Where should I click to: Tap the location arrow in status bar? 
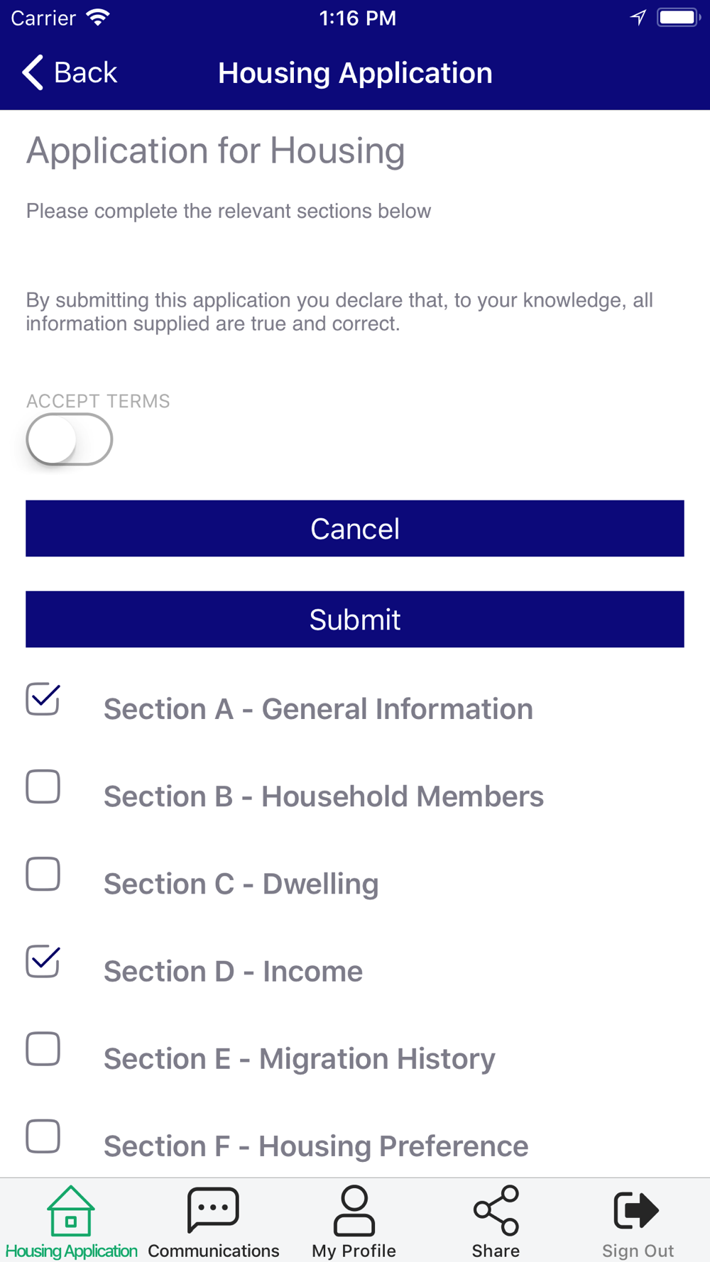[638, 18]
